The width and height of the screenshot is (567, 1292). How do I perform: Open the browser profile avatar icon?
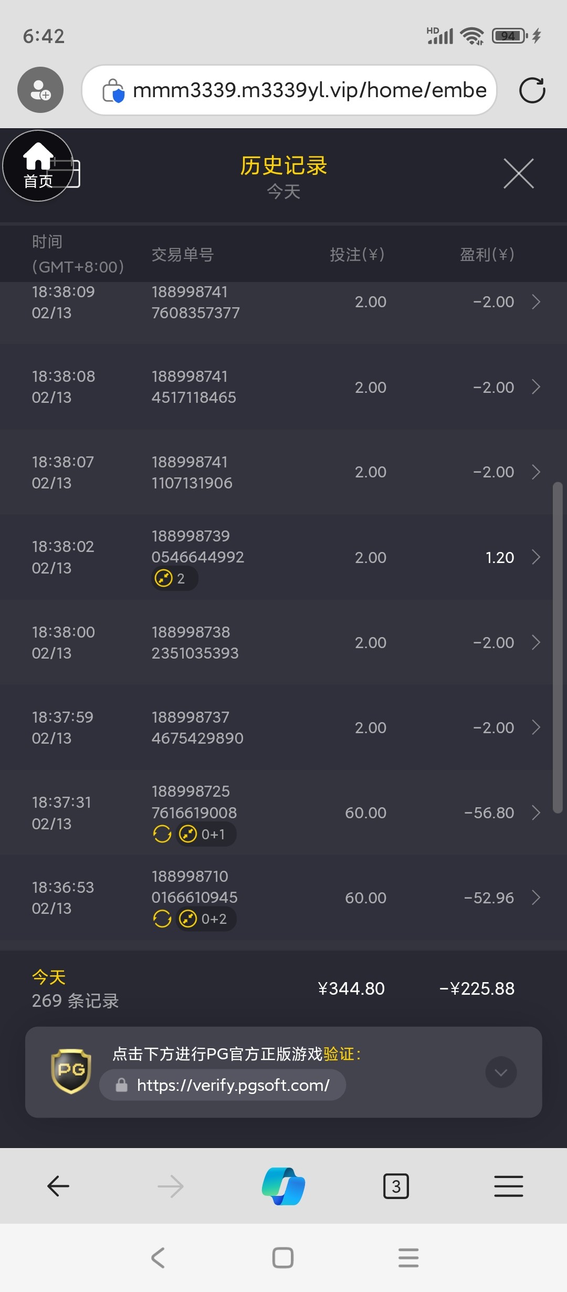40,90
